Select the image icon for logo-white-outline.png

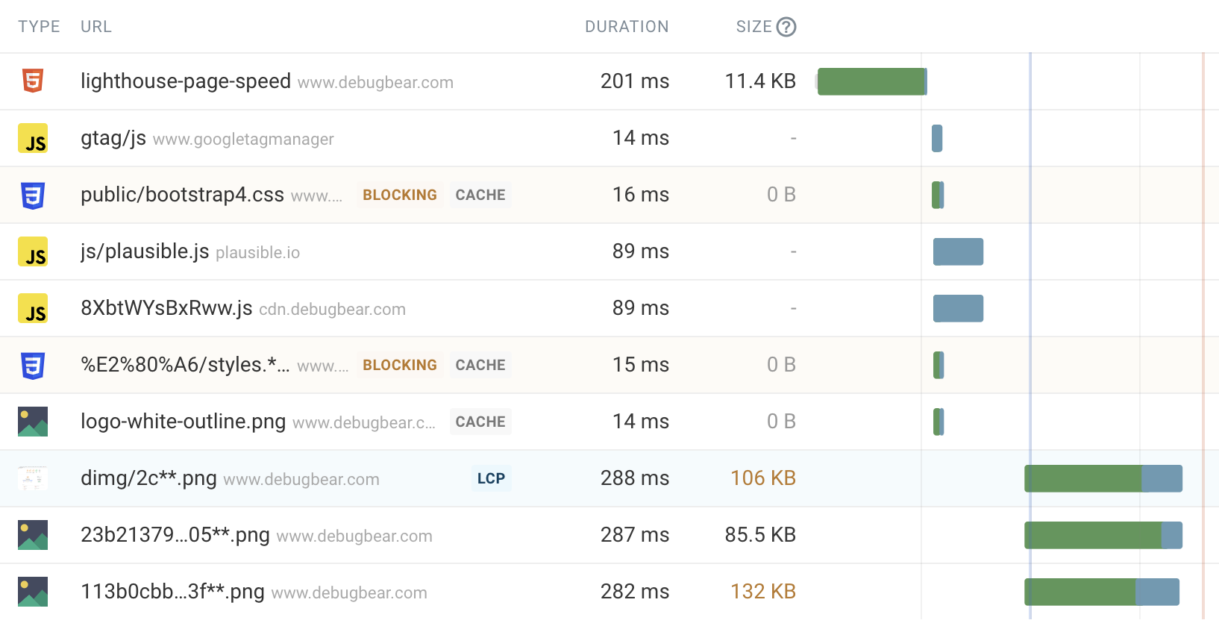point(32,422)
